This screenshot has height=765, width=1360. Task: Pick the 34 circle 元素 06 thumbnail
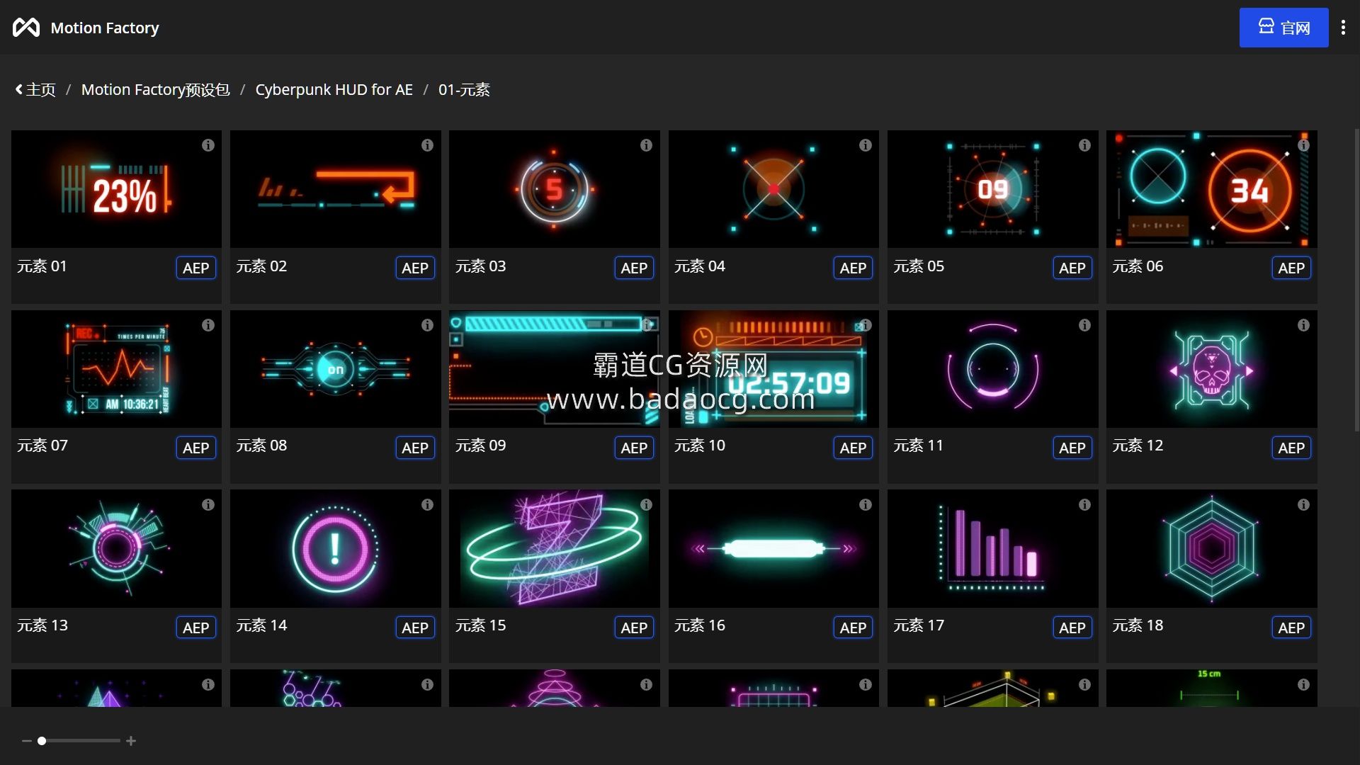(1212, 189)
